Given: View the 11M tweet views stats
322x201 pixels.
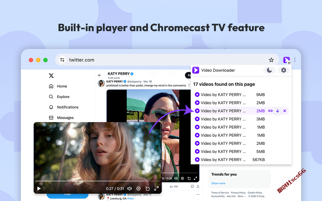Looking at the screenshot, I should (x=174, y=186).
